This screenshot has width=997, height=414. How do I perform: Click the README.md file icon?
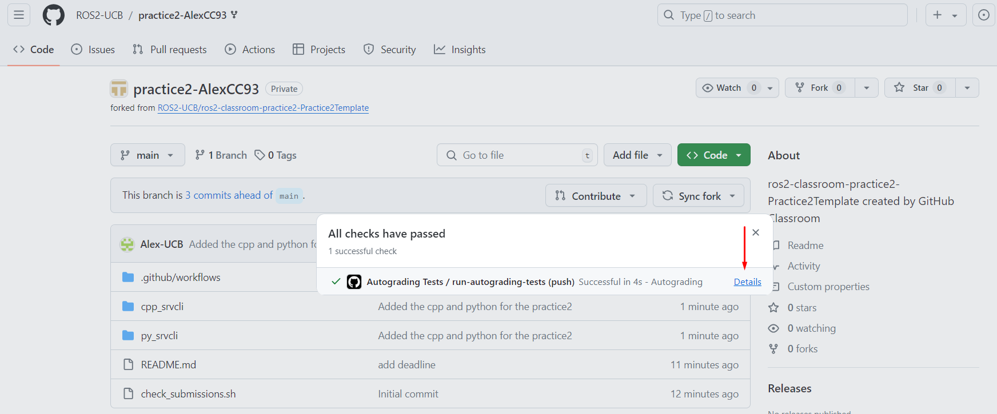pos(128,364)
